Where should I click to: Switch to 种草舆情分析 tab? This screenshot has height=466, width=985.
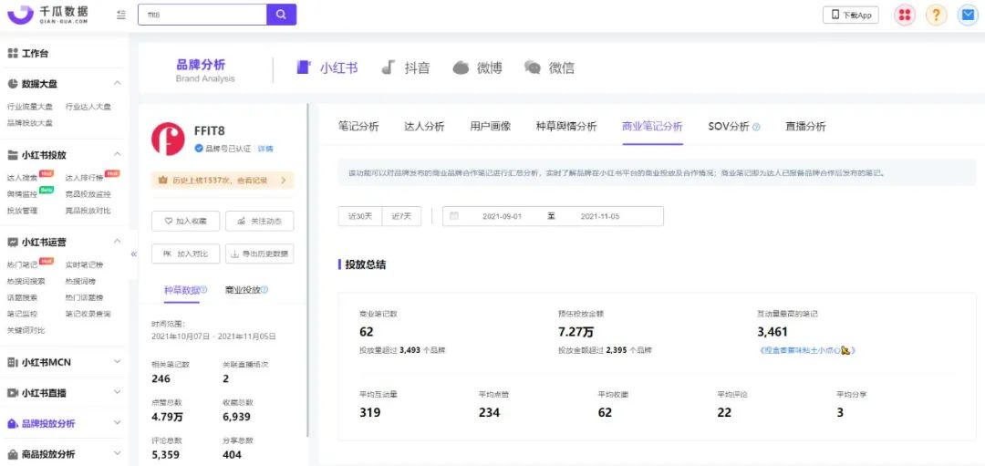[566, 126]
